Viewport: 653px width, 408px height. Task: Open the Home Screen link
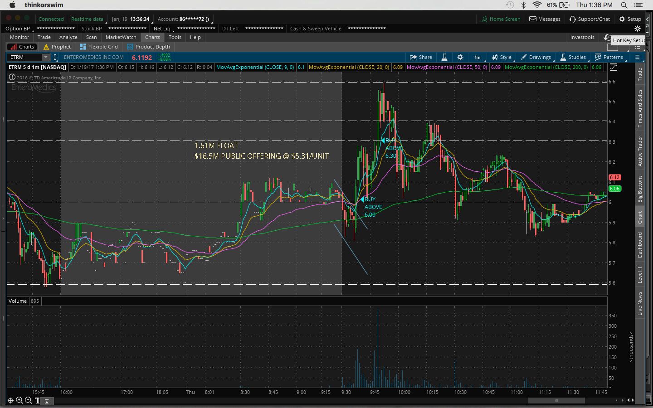pyautogui.click(x=501, y=19)
